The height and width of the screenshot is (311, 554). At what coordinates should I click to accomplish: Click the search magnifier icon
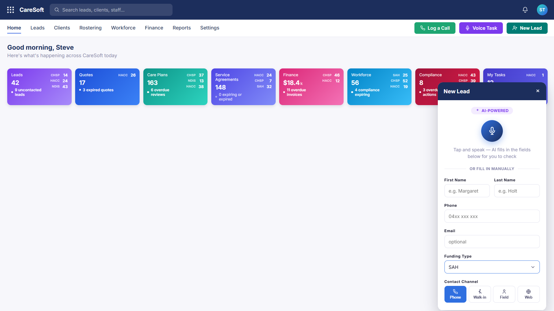coord(57,10)
